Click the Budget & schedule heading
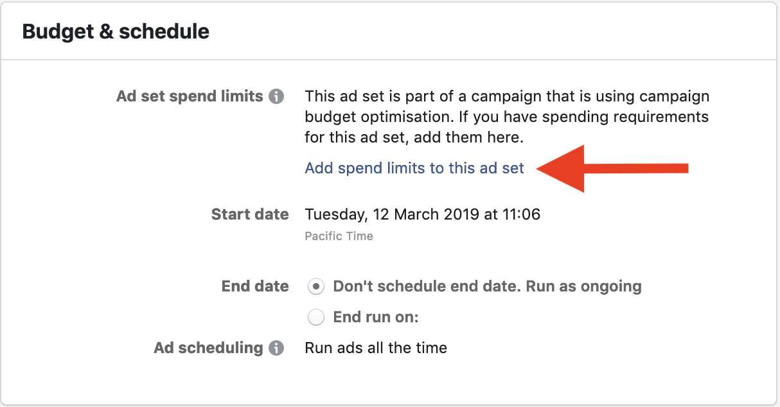 point(116,31)
